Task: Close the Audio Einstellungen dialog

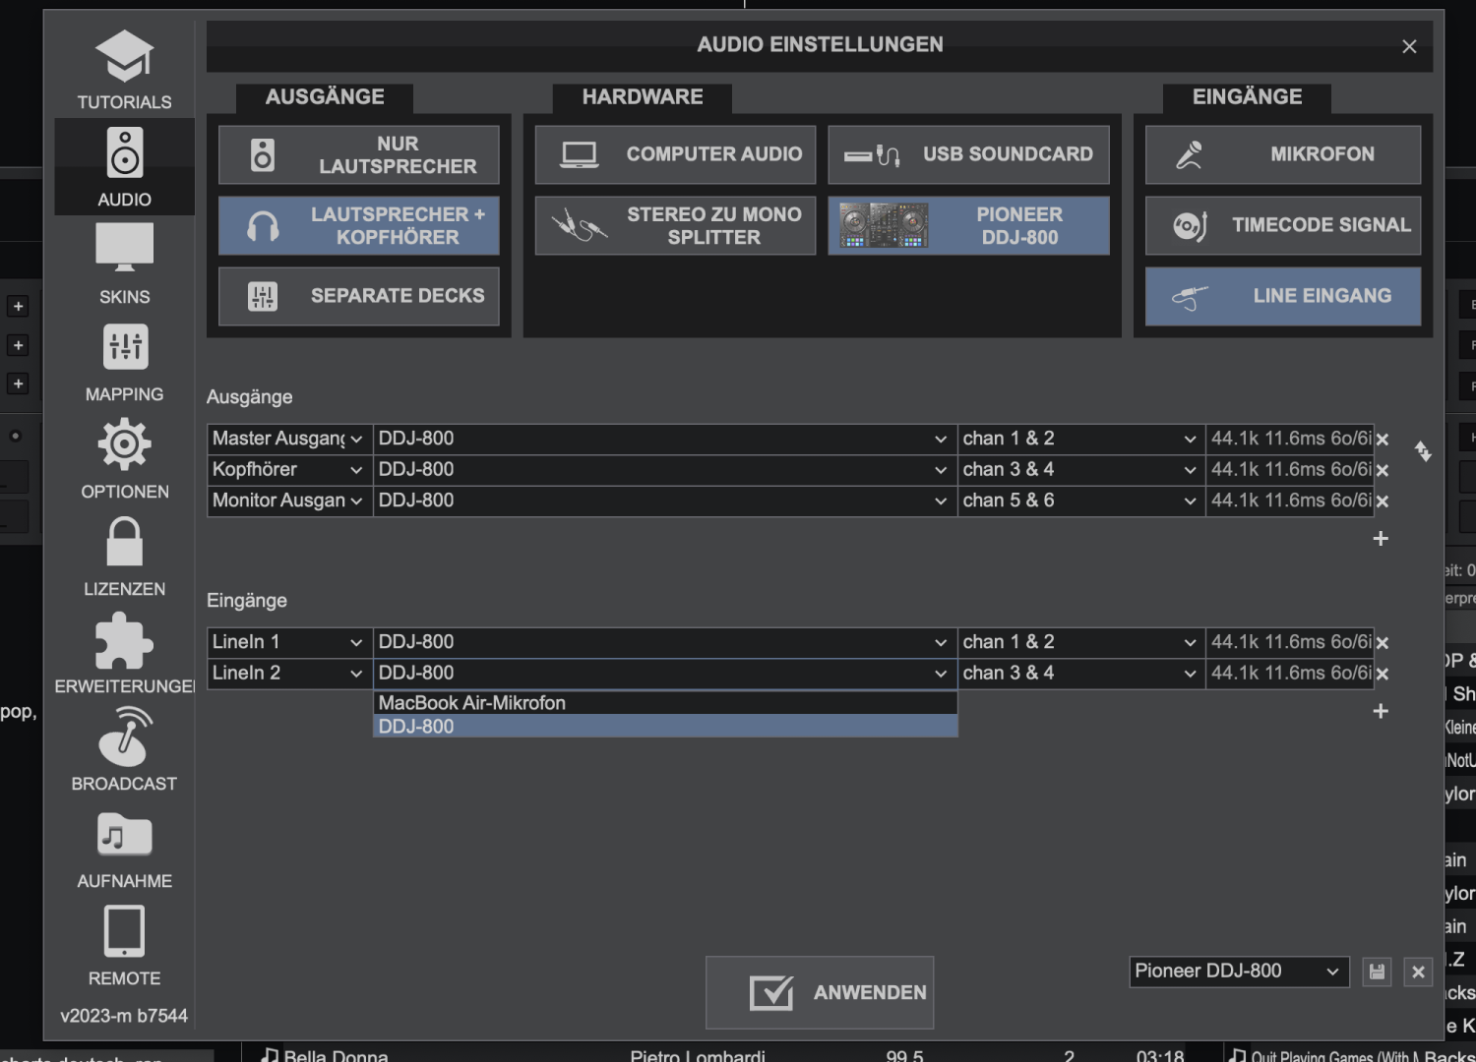Action: coord(1409,46)
